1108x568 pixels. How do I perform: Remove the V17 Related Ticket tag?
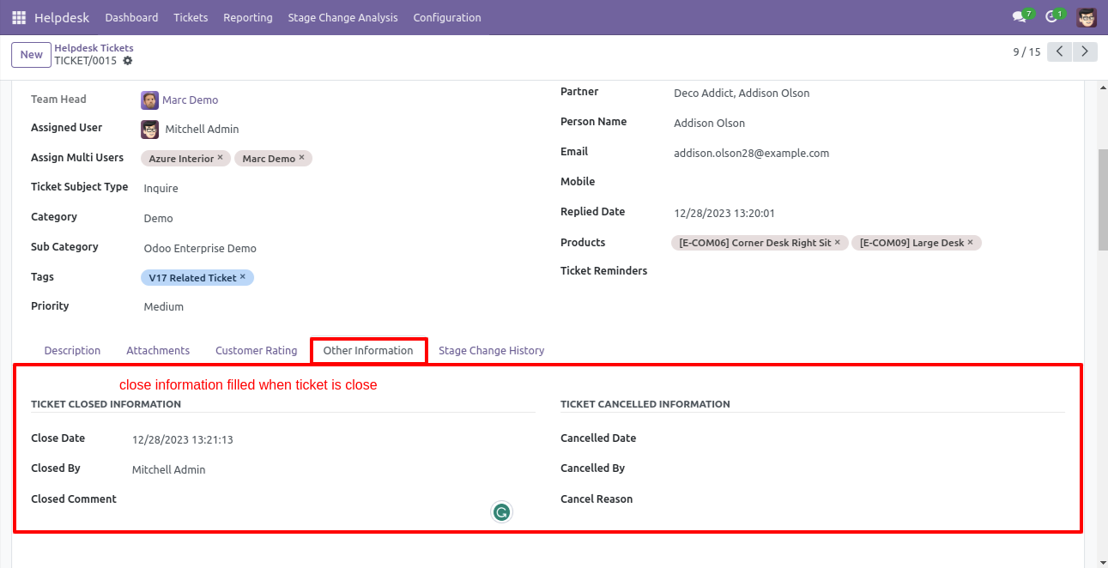pos(243,277)
